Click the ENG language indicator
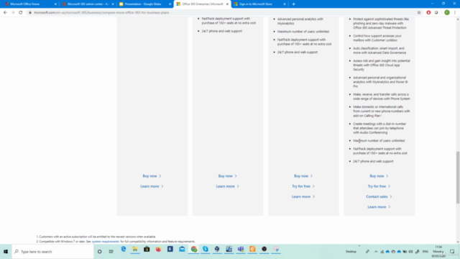The image size is (460, 259). pos(425,252)
